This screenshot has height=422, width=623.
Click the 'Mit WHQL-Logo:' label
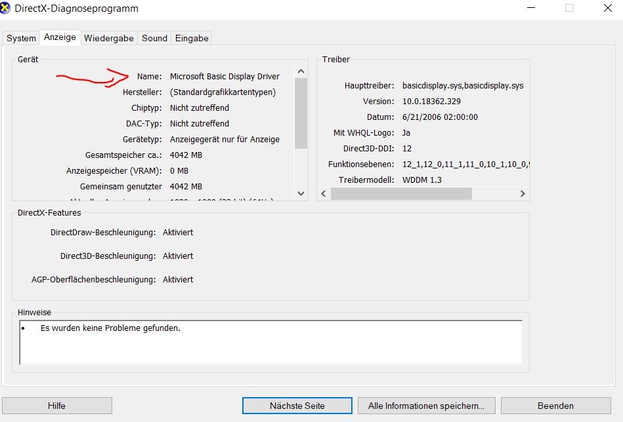tap(364, 133)
